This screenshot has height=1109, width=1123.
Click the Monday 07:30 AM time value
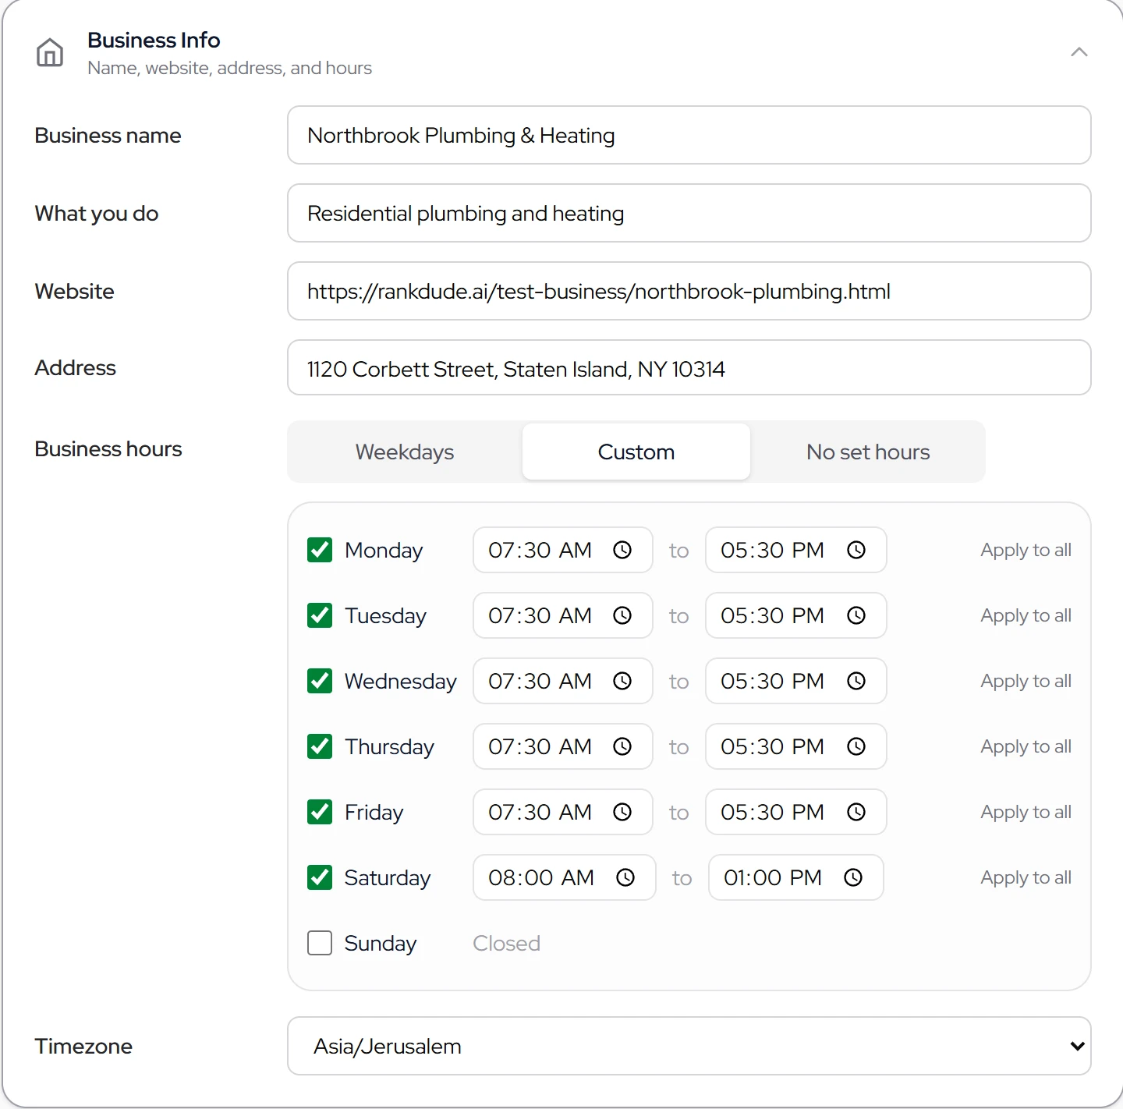(540, 550)
